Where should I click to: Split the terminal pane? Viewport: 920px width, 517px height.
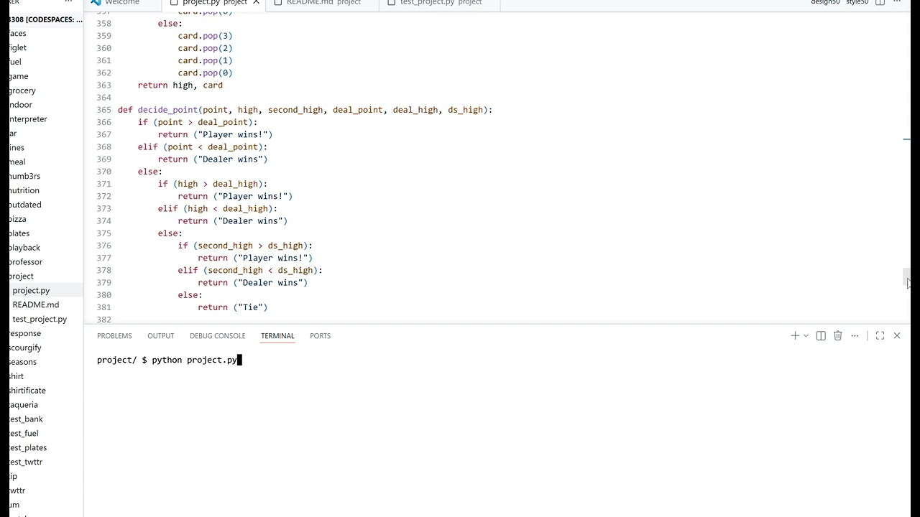821,335
